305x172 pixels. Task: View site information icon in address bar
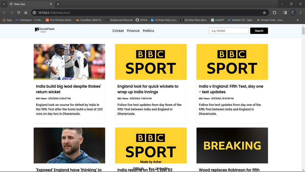pyautogui.click(x=34, y=12)
